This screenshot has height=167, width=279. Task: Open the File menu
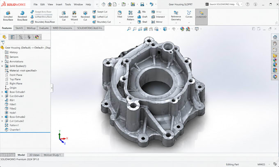pos(35,5)
